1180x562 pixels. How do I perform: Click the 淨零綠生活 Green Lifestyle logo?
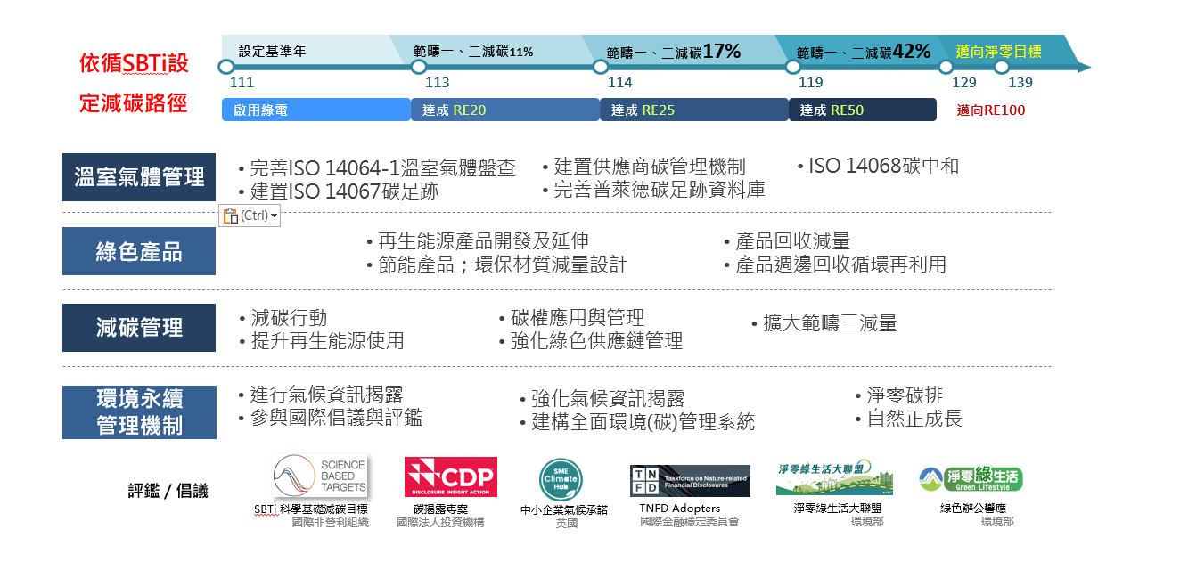point(971,479)
